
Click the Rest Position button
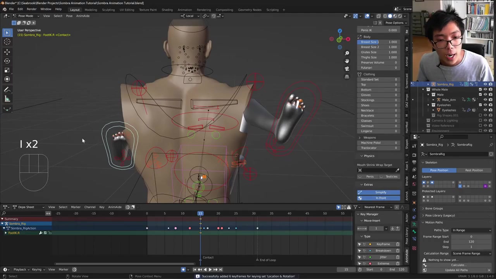[x=474, y=170]
